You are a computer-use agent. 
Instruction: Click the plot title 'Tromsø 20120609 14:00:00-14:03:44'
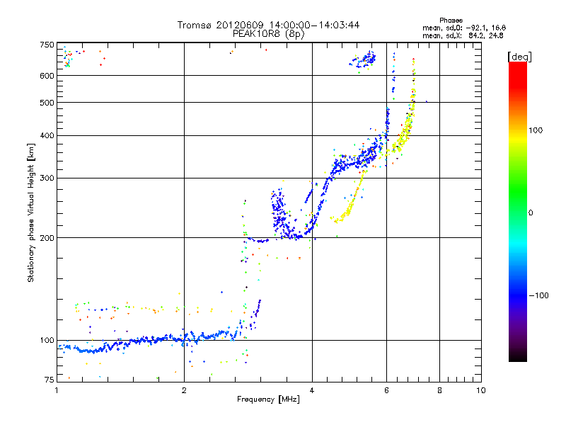click(x=268, y=25)
